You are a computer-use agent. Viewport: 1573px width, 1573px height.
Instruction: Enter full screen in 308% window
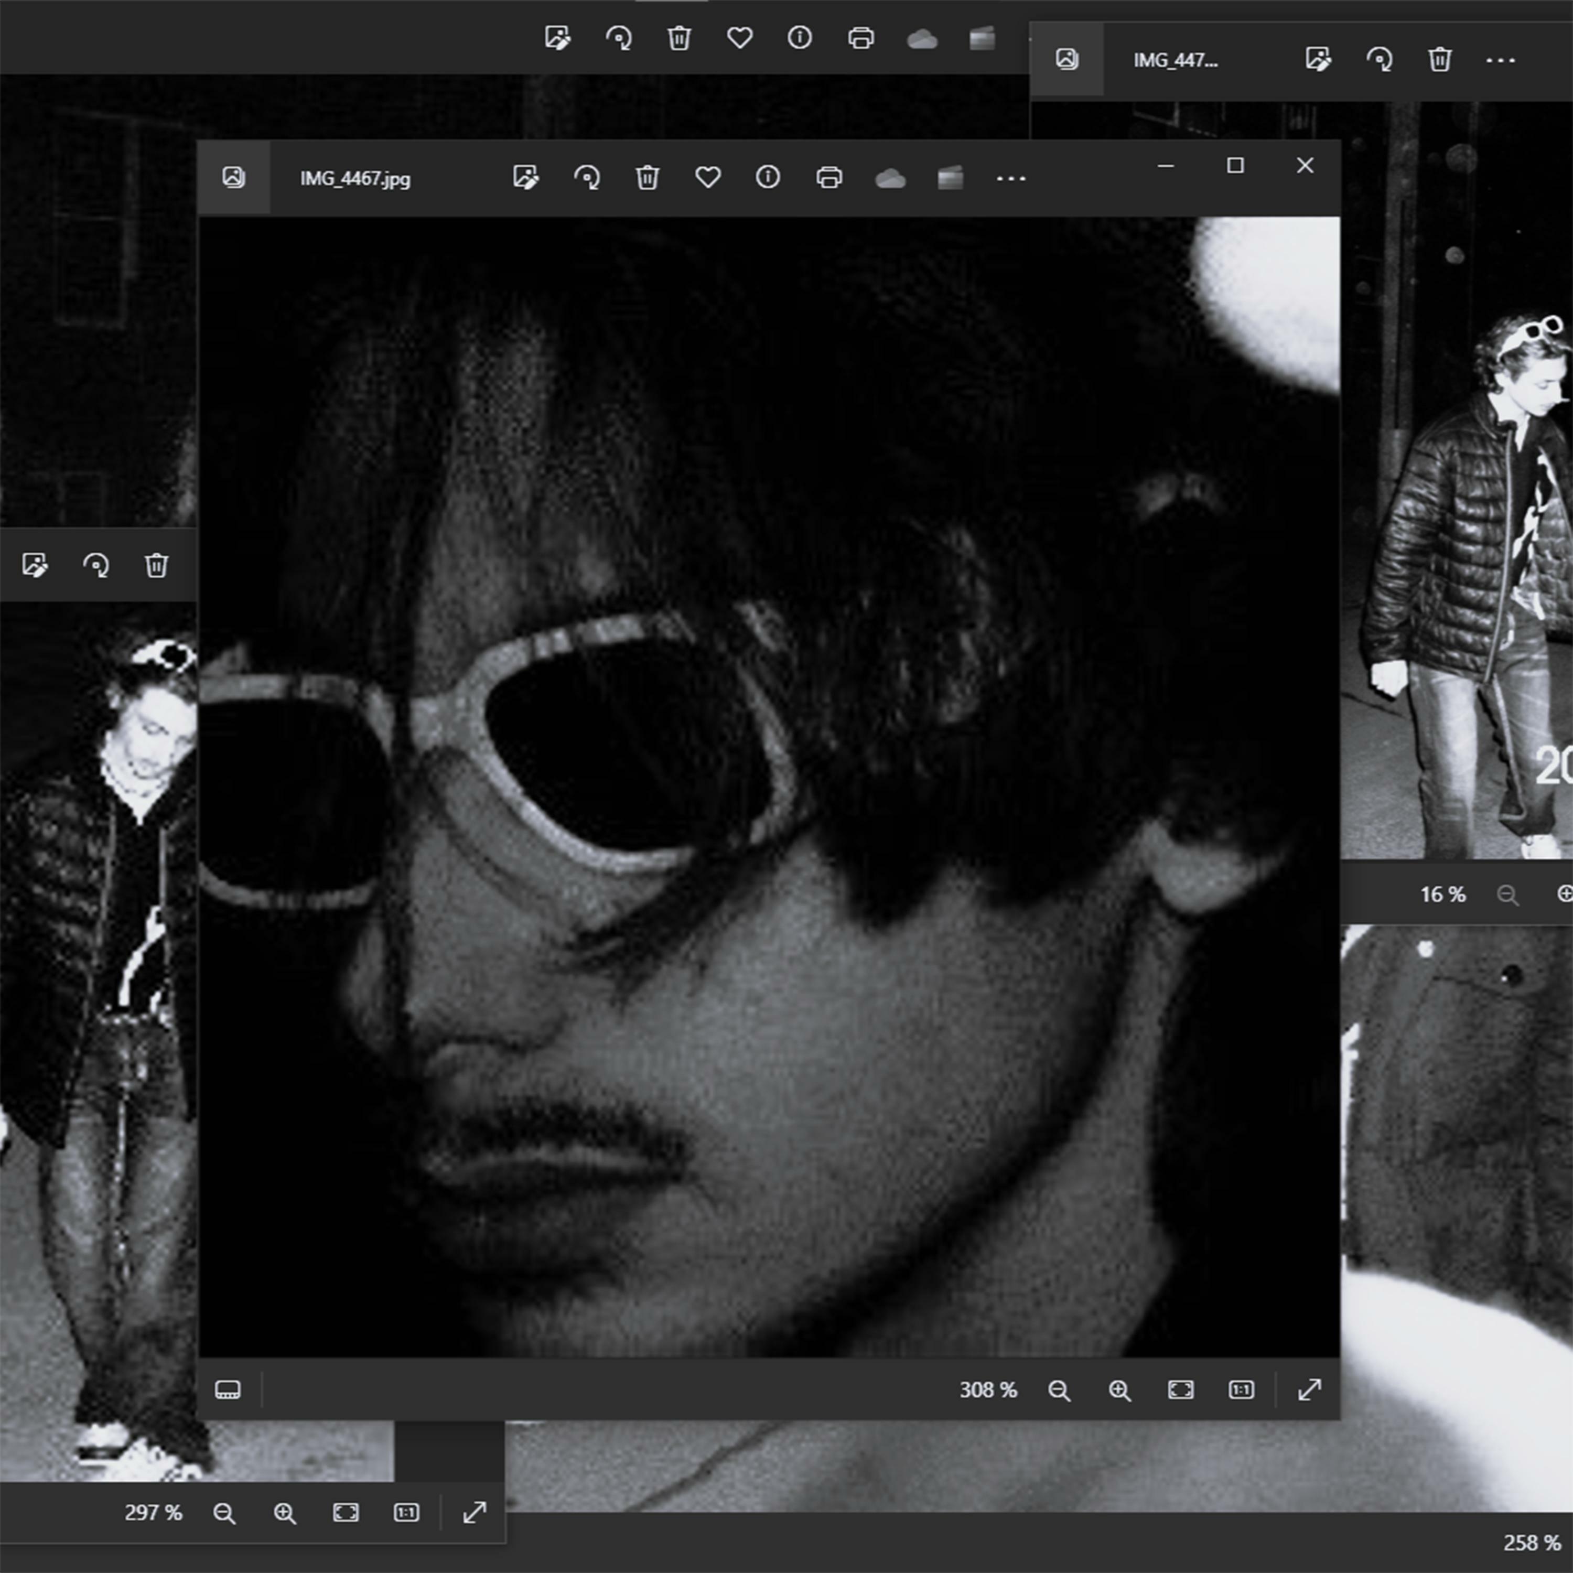click(x=1309, y=1389)
